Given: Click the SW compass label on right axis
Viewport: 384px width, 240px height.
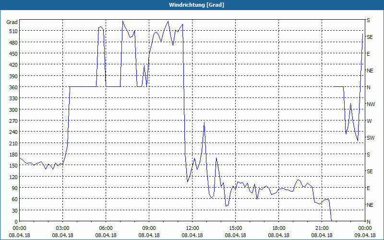Looking at the screenshot, I should pyautogui.click(x=371, y=138).
